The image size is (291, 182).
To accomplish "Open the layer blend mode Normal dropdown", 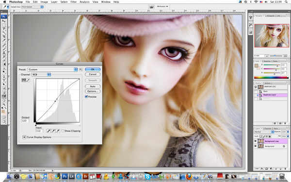I will pyautogui.click(x=264, y=132).
